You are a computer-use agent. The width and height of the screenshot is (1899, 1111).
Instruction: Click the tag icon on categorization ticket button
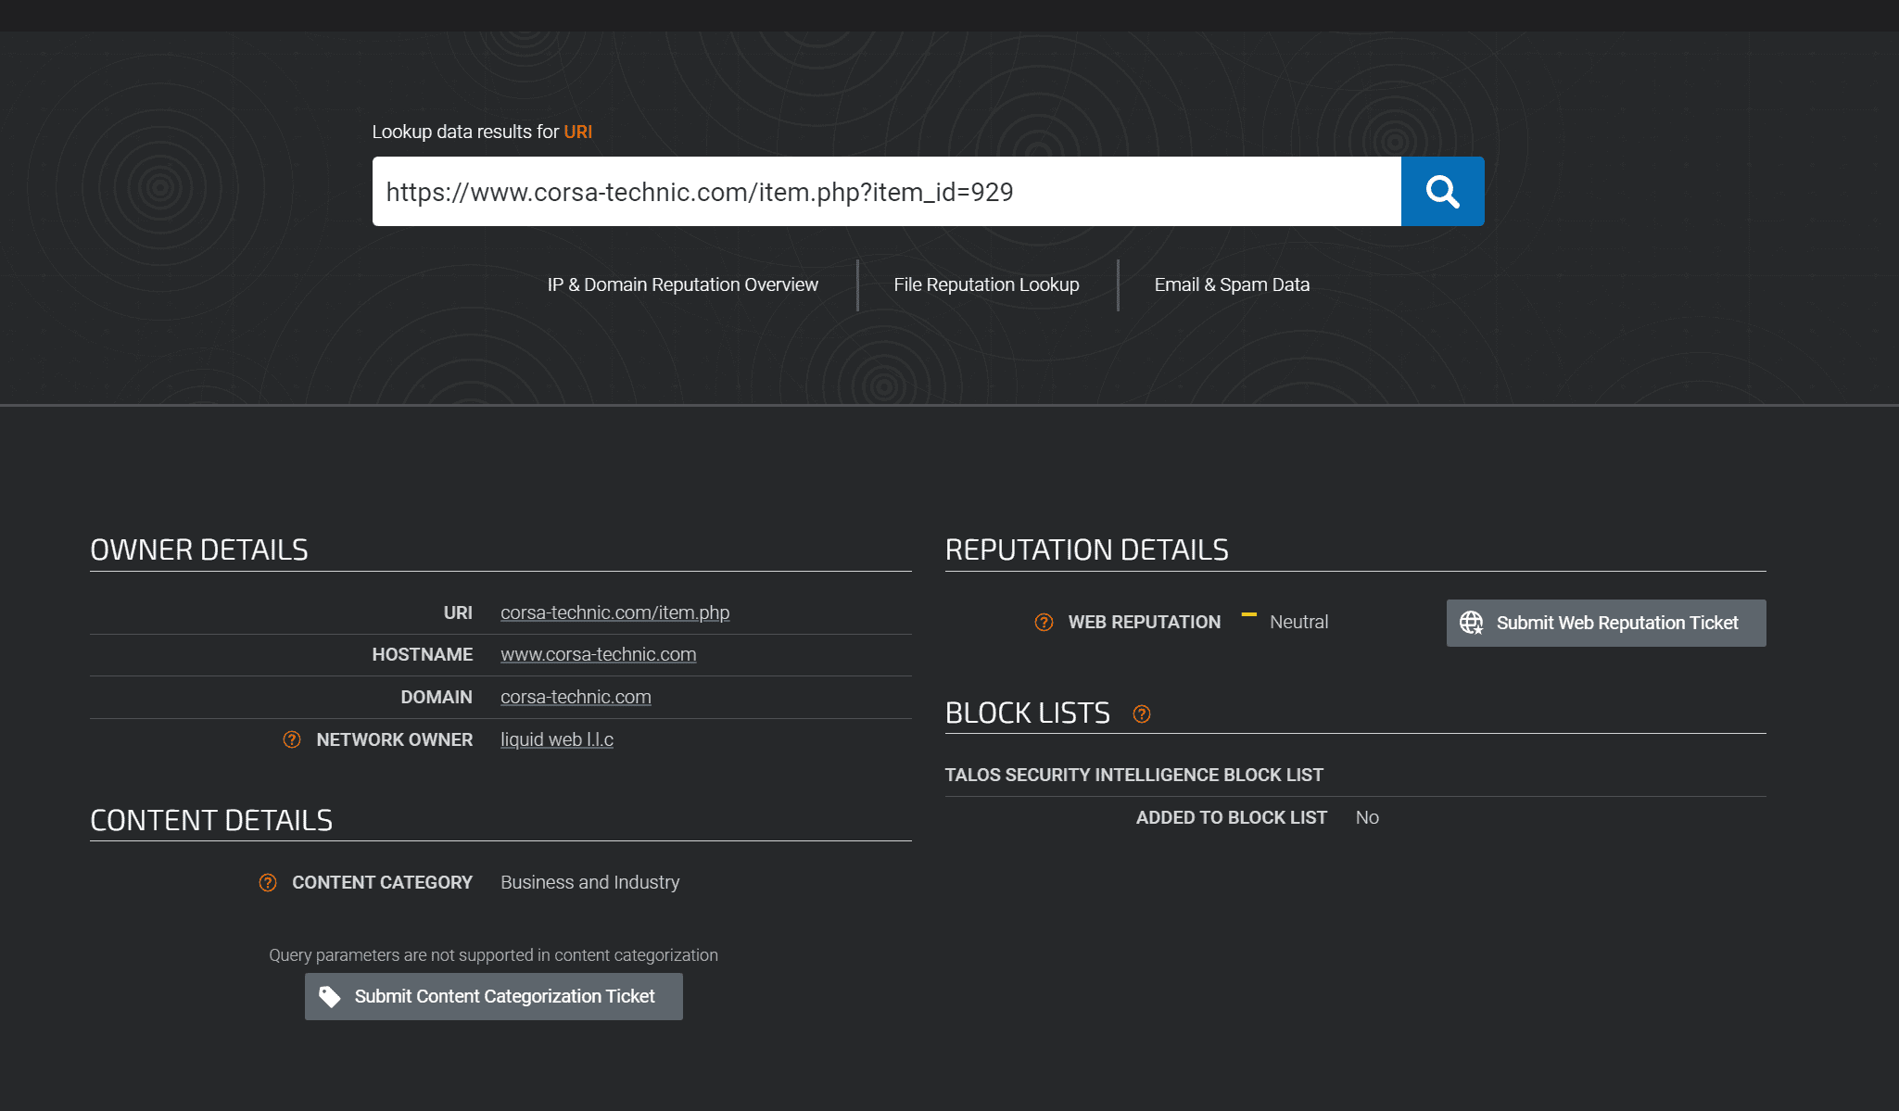pyautogui.click(x=330, y=996)
